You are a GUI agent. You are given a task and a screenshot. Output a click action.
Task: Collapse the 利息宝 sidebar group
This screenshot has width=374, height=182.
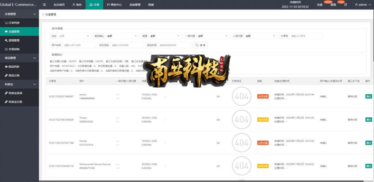point(19,84)
